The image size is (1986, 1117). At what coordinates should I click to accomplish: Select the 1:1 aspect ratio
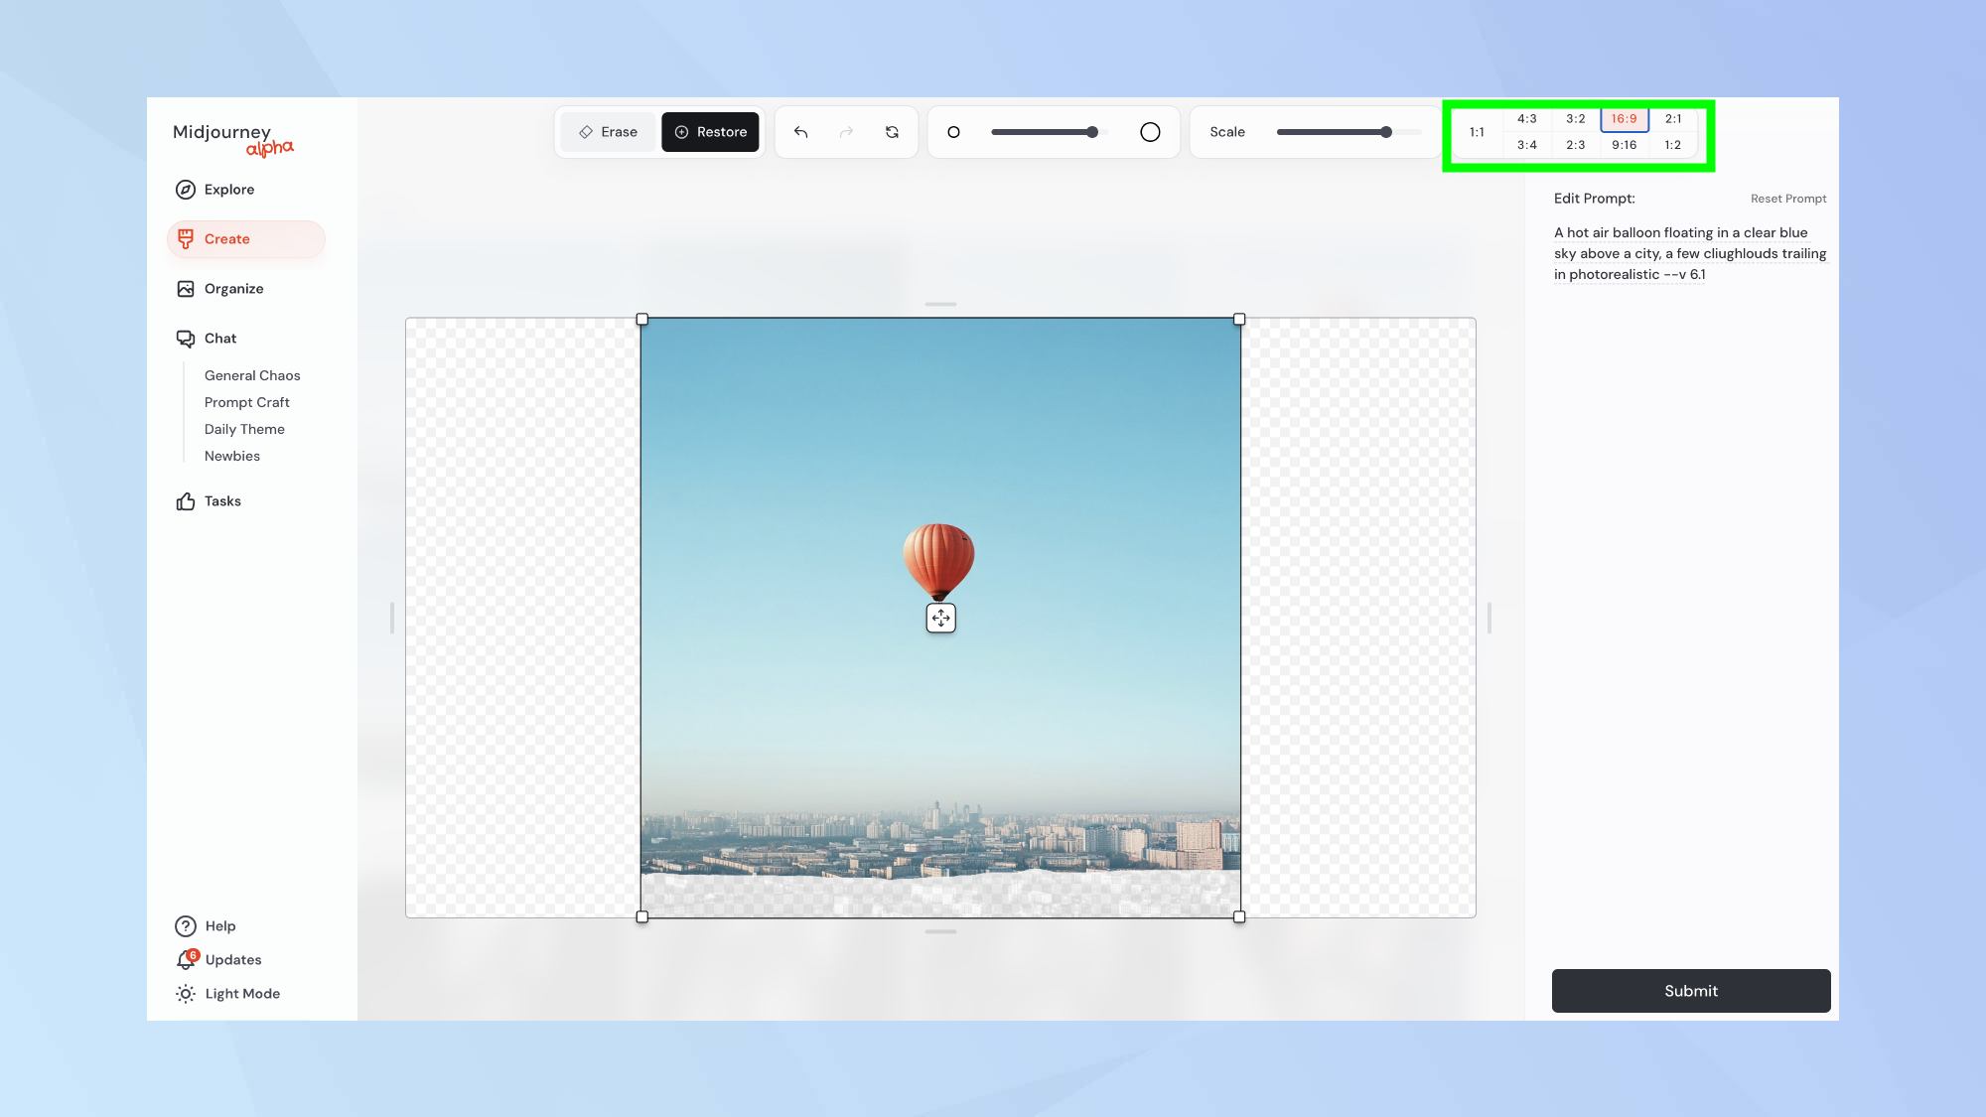point(1476,132)
